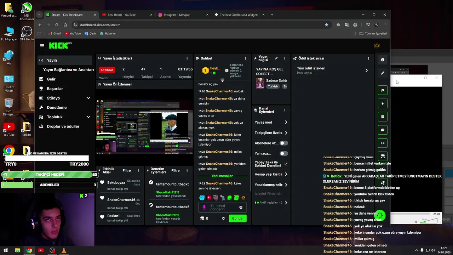Open Ödül istek sırası three-dot menu
453x255 pixels.
click(368, 58)
